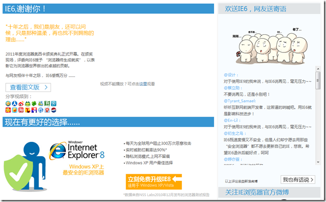Open @En-Lil user link
326x202 pixels.
(x=232, y=120)
